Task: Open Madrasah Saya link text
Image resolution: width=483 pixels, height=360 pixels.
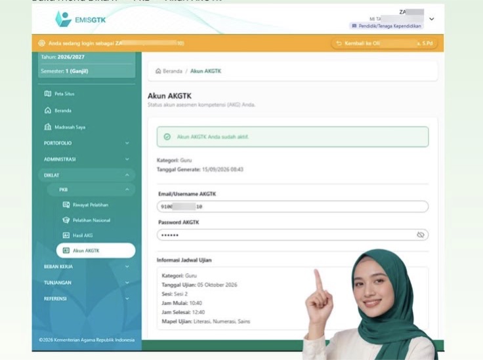Action: click(70, 127)
